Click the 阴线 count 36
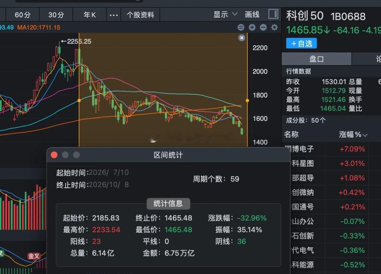Viewport: 381px width, 274px height. tap(242, 241)
